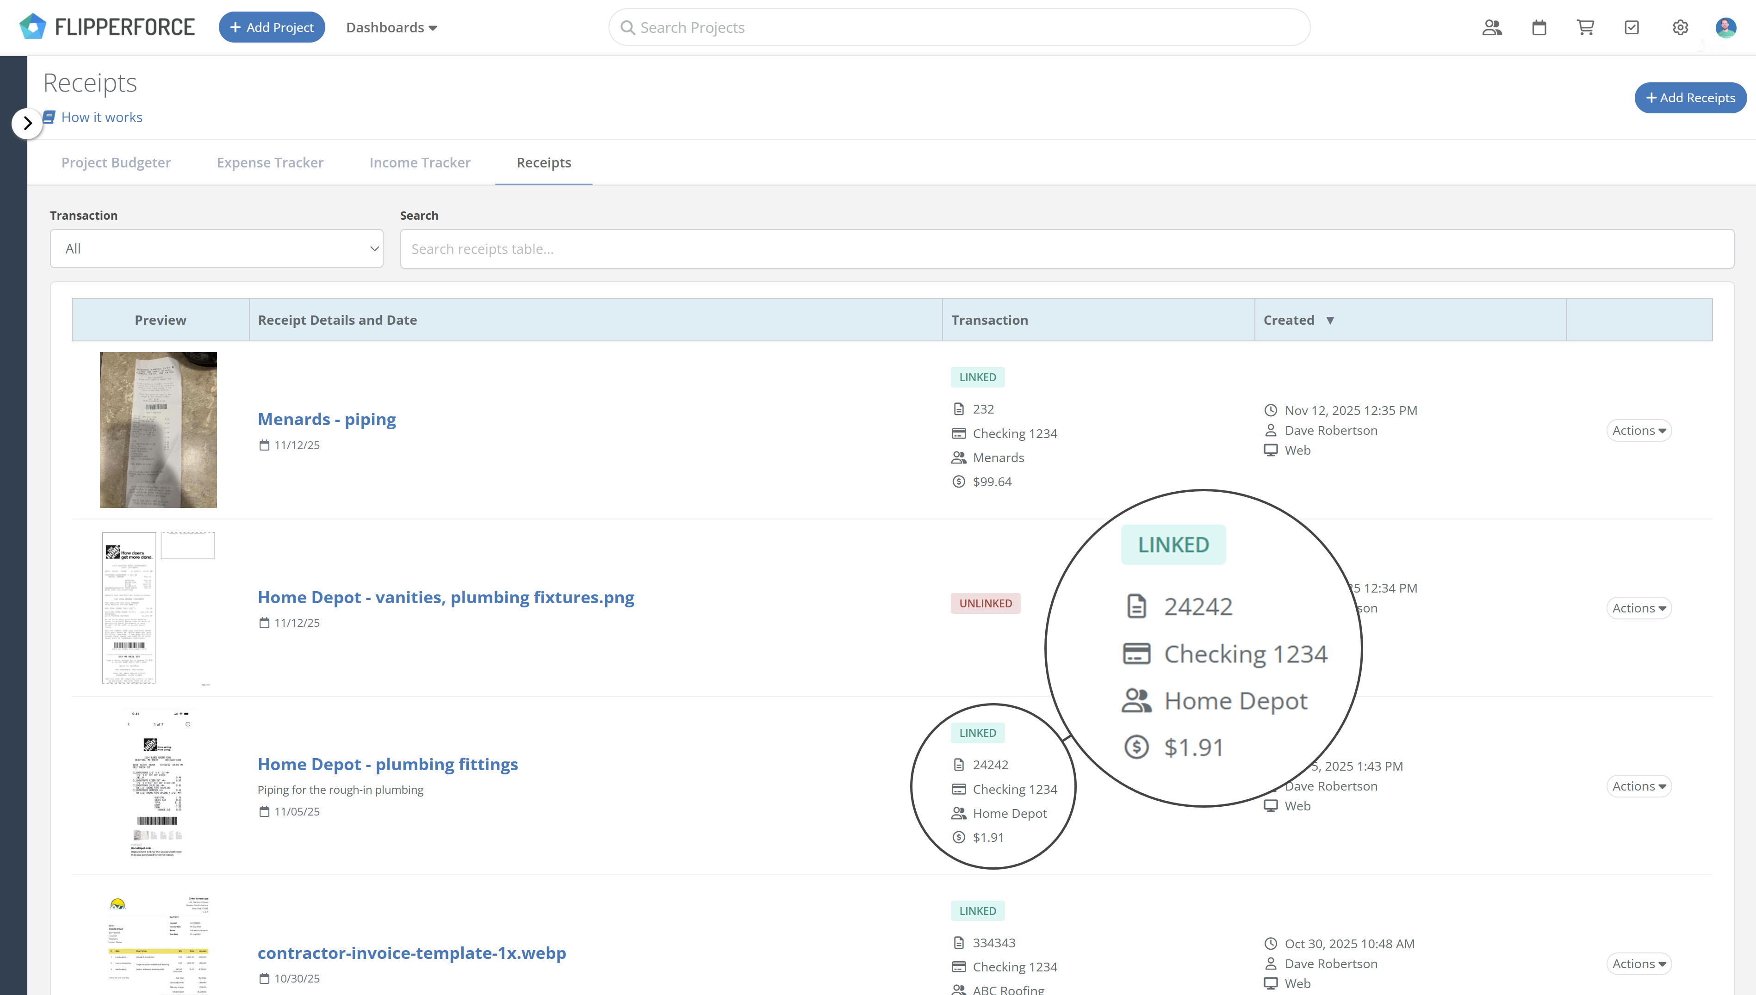This screenshot has width=1756, height=995.
Task: Click the FlipperForce logo
Action: click(x=107, y=27)
